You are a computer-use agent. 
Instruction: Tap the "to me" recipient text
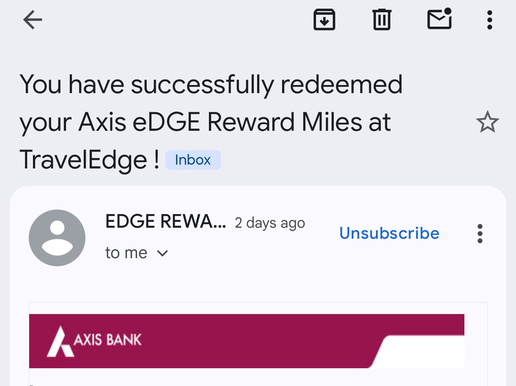click(126, 253)
